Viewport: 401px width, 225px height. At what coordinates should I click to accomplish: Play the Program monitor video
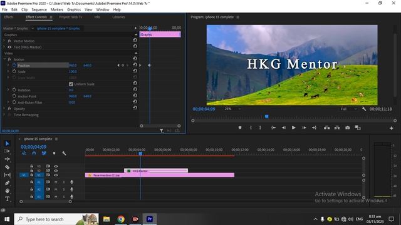294,127
